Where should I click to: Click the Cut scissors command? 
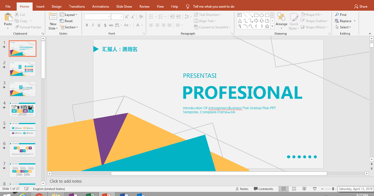tap(20, 15)
